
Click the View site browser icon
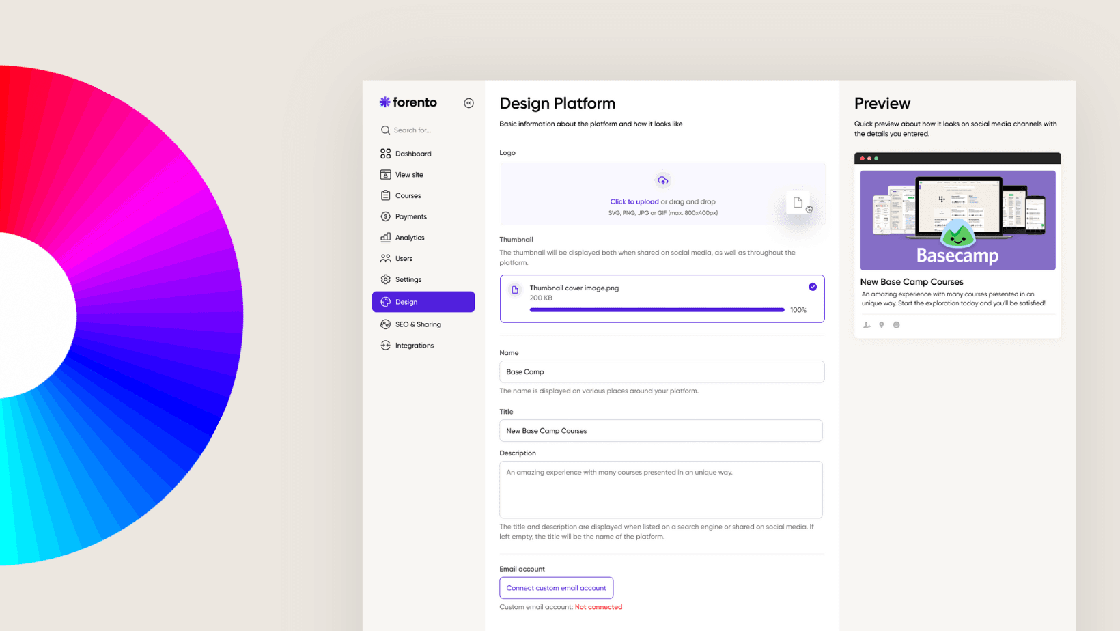point(385,175)
